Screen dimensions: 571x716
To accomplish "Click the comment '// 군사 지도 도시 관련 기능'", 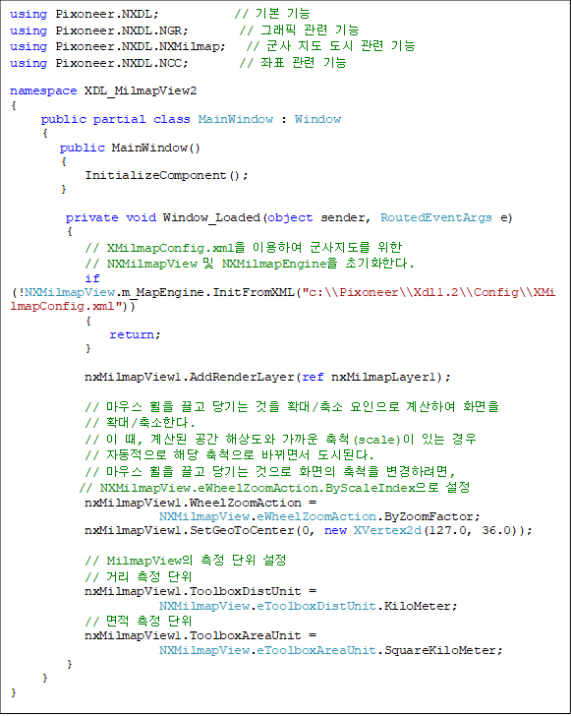I will [x=330, y=46].
